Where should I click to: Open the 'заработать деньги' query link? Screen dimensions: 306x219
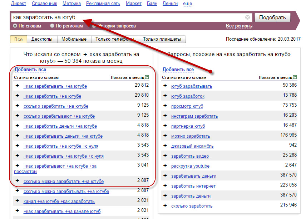191,196
